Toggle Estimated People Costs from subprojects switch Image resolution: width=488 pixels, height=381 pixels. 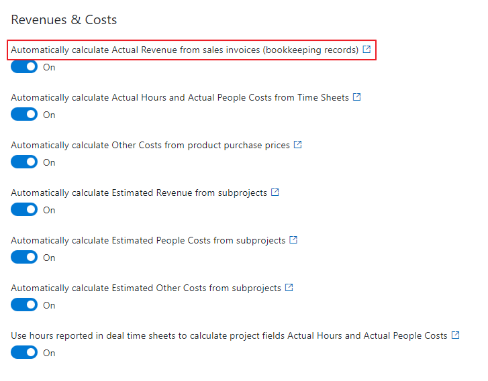pos(24,257)
